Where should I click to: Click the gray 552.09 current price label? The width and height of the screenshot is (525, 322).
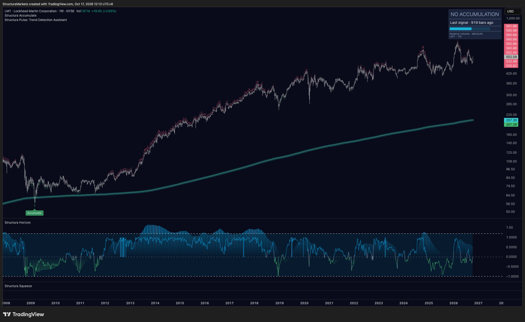[511, 57]
